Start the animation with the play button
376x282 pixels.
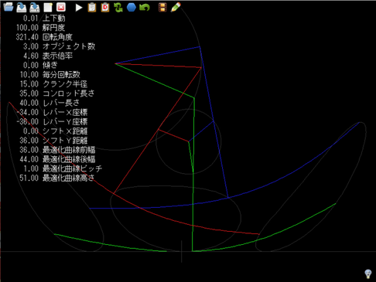pyautogui.click(x=79, y=7)
